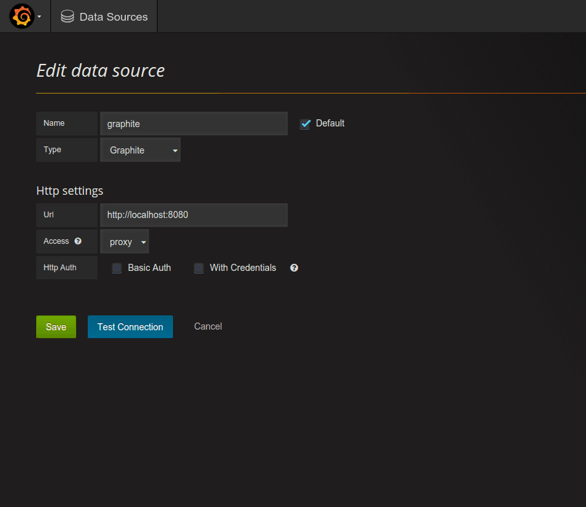Viewport: 586px width, 507px height.
Task: Open the Access dropdown set to proxy
Action: tap(125, 242)
